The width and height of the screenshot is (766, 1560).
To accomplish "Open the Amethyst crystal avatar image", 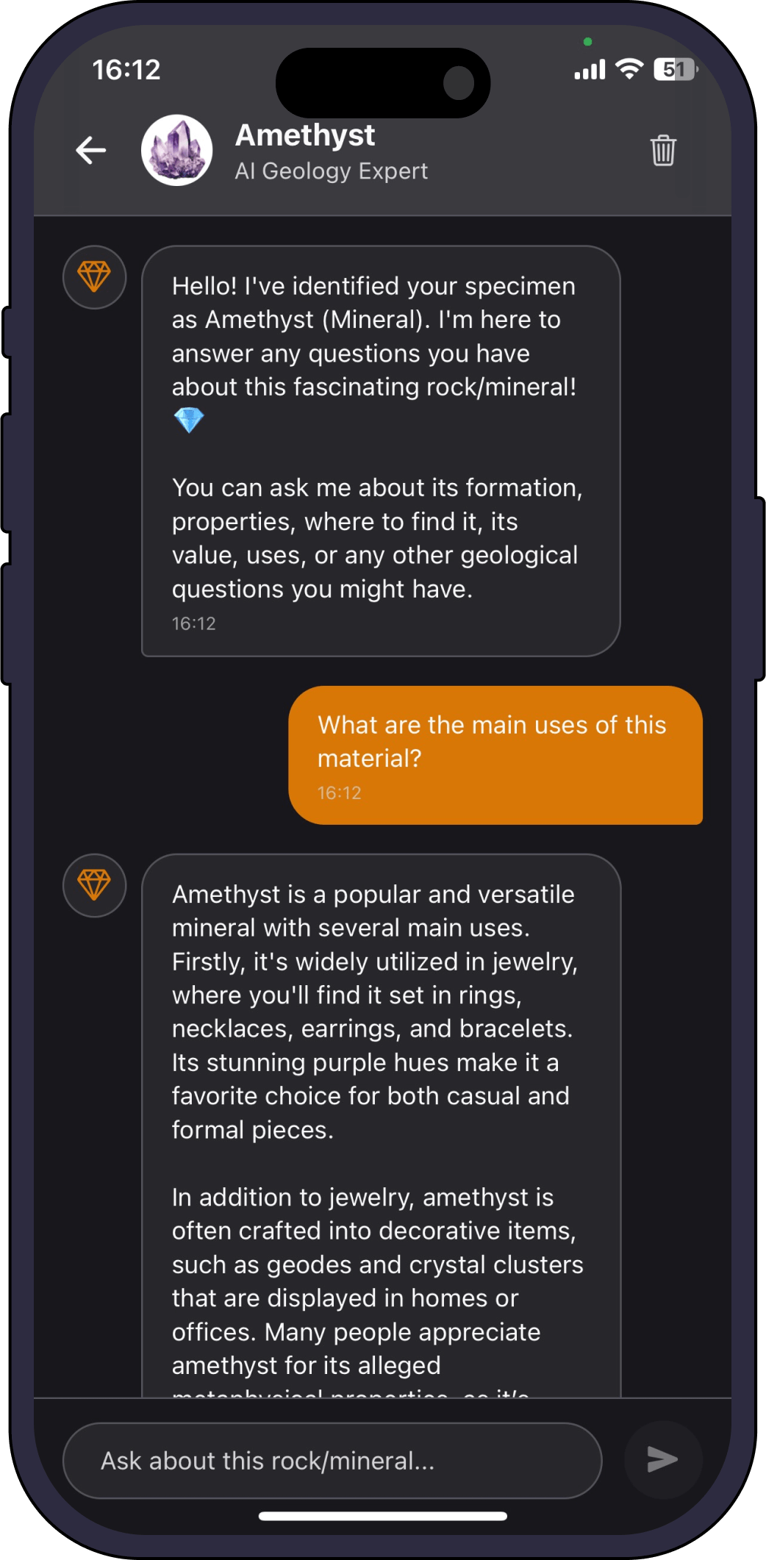I will pos(177,150).
